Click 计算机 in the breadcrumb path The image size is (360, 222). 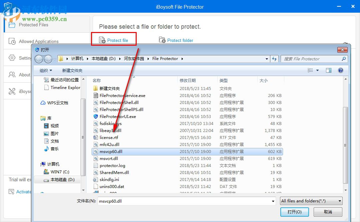77,58
